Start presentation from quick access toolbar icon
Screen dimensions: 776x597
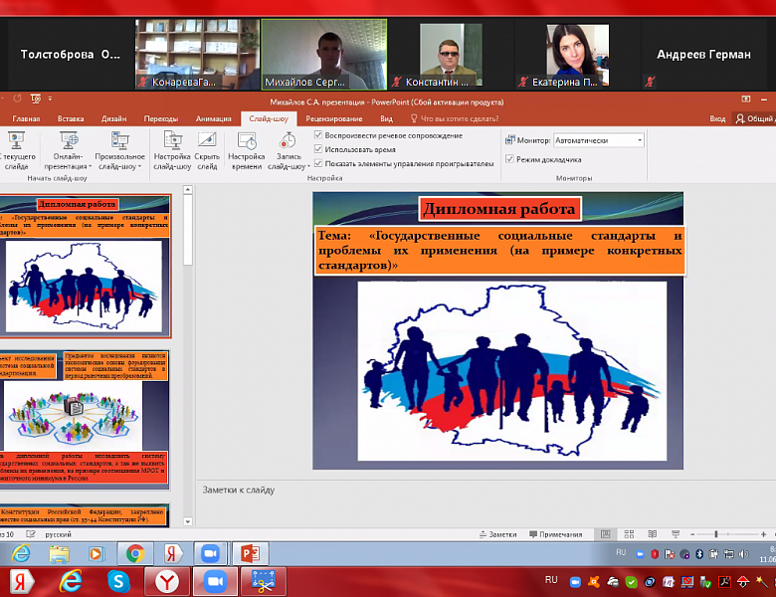(x=36, y=99)
